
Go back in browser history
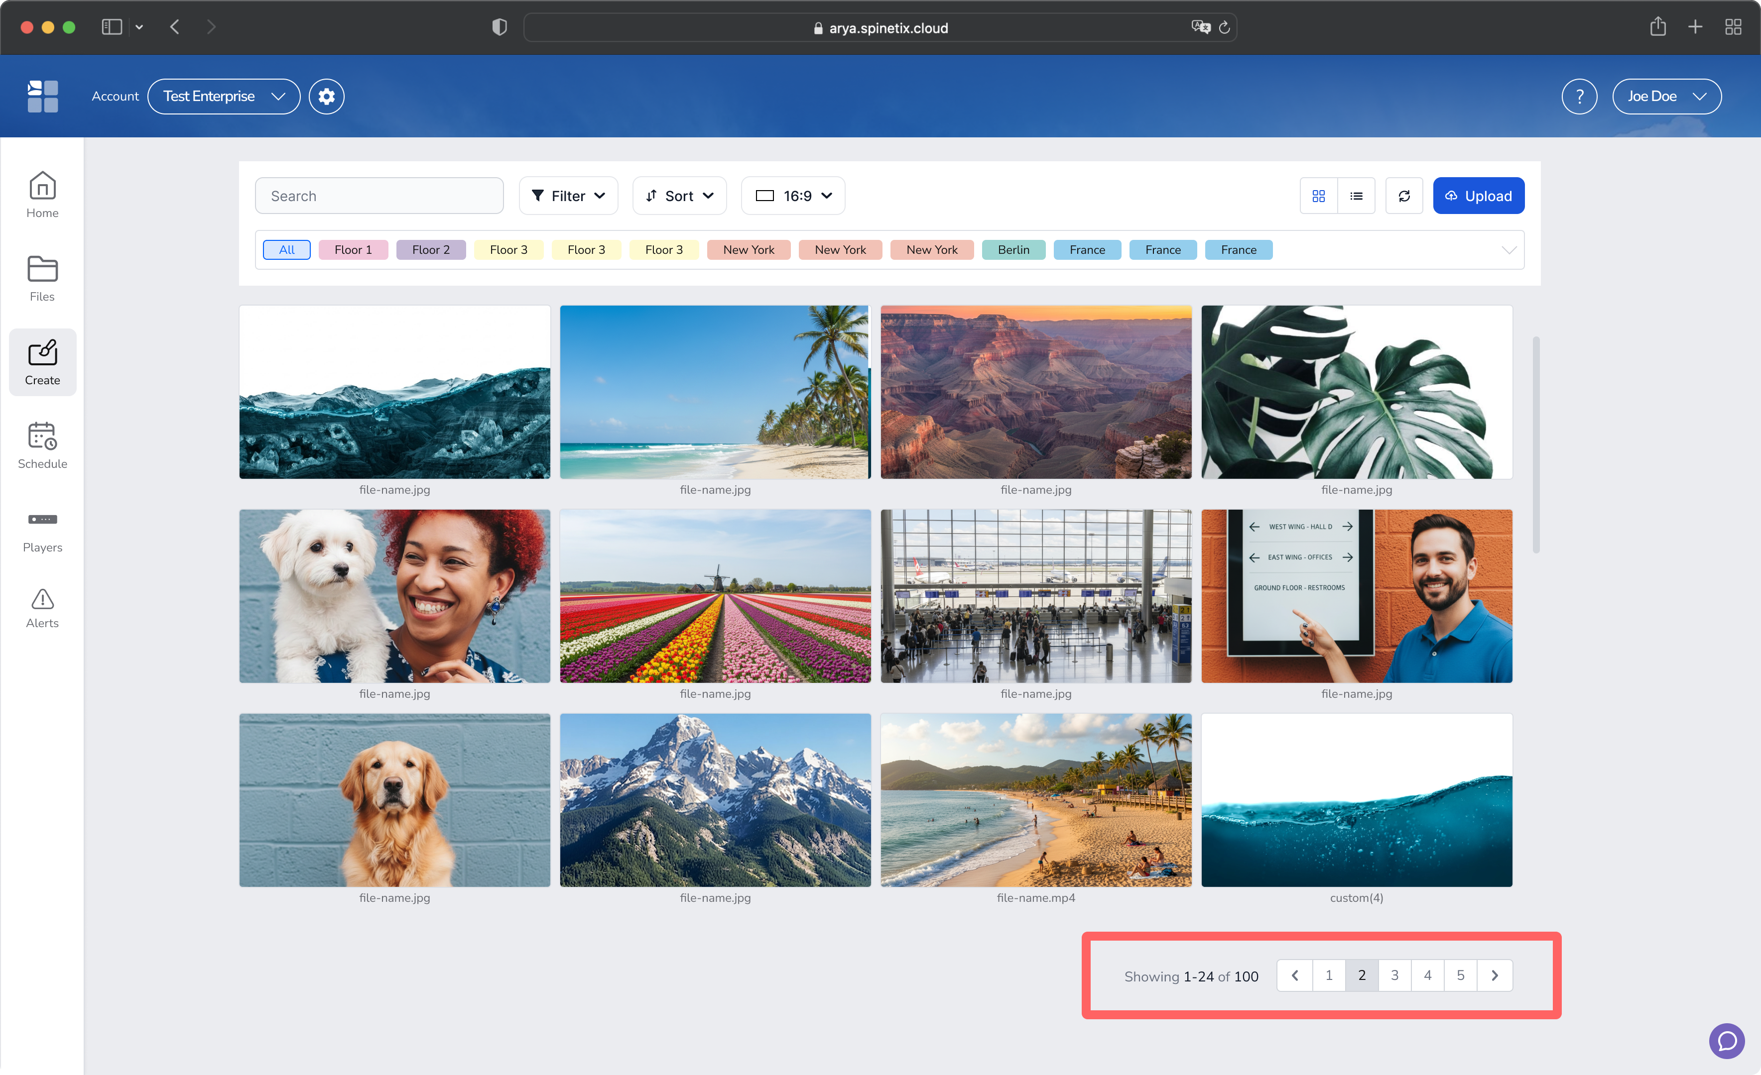pyautogui.click(x=175, y=27)
